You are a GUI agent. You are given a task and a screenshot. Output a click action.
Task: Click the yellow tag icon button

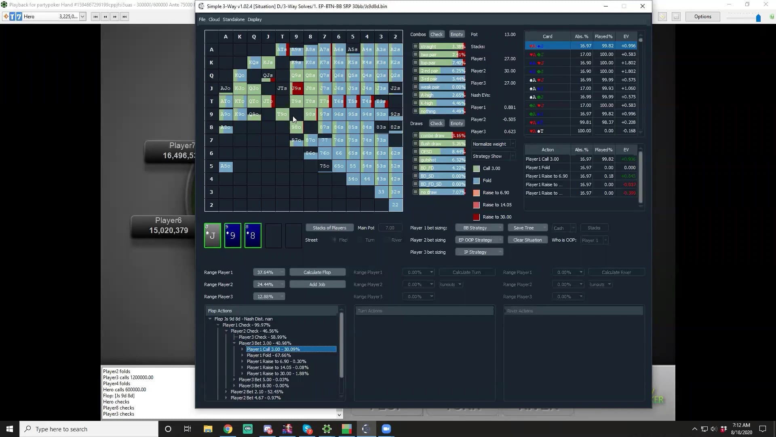pyautogui.click(x=662, y=17)
